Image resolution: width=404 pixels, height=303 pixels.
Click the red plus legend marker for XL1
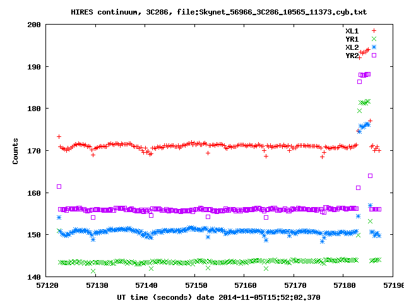coord(374,31)
